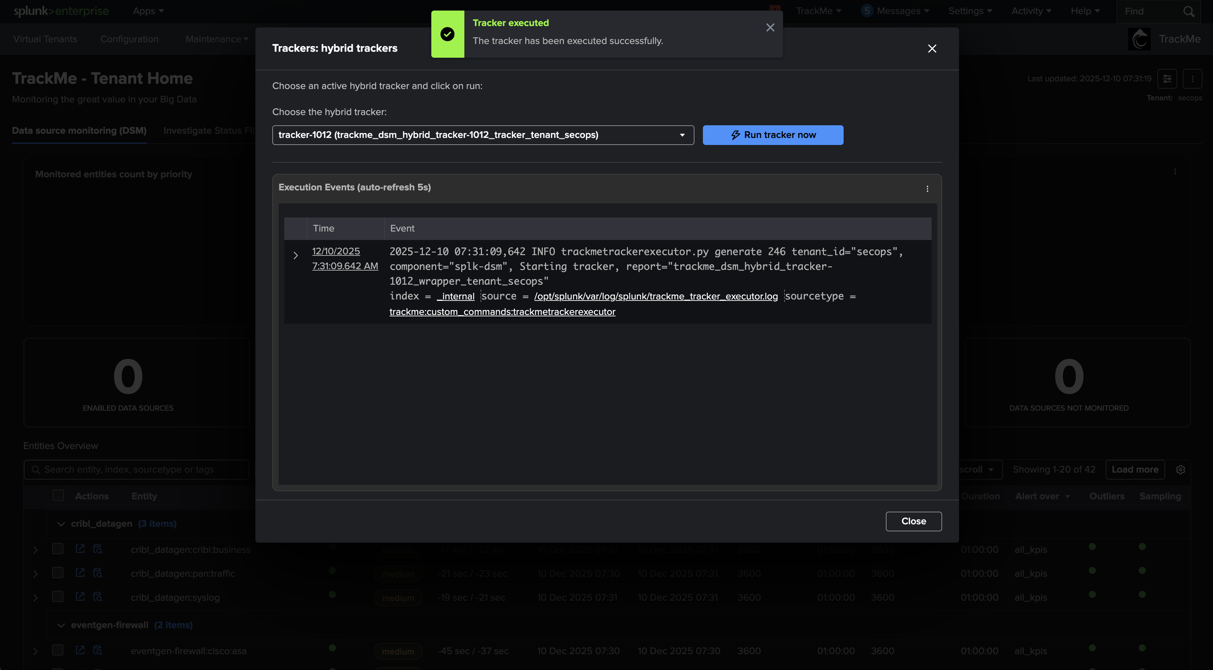Image resolution: width=1213 pixels, height=670 pixels.
Task: Click search icon for cribl_datagen:pan:traffic row
Action: 97,573
